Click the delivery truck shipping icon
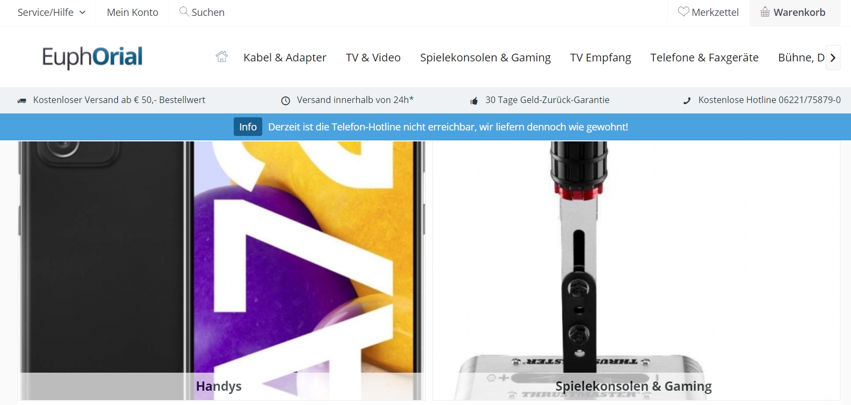The width and height of the screenshot is (851, 405). (x=22, y=101)
